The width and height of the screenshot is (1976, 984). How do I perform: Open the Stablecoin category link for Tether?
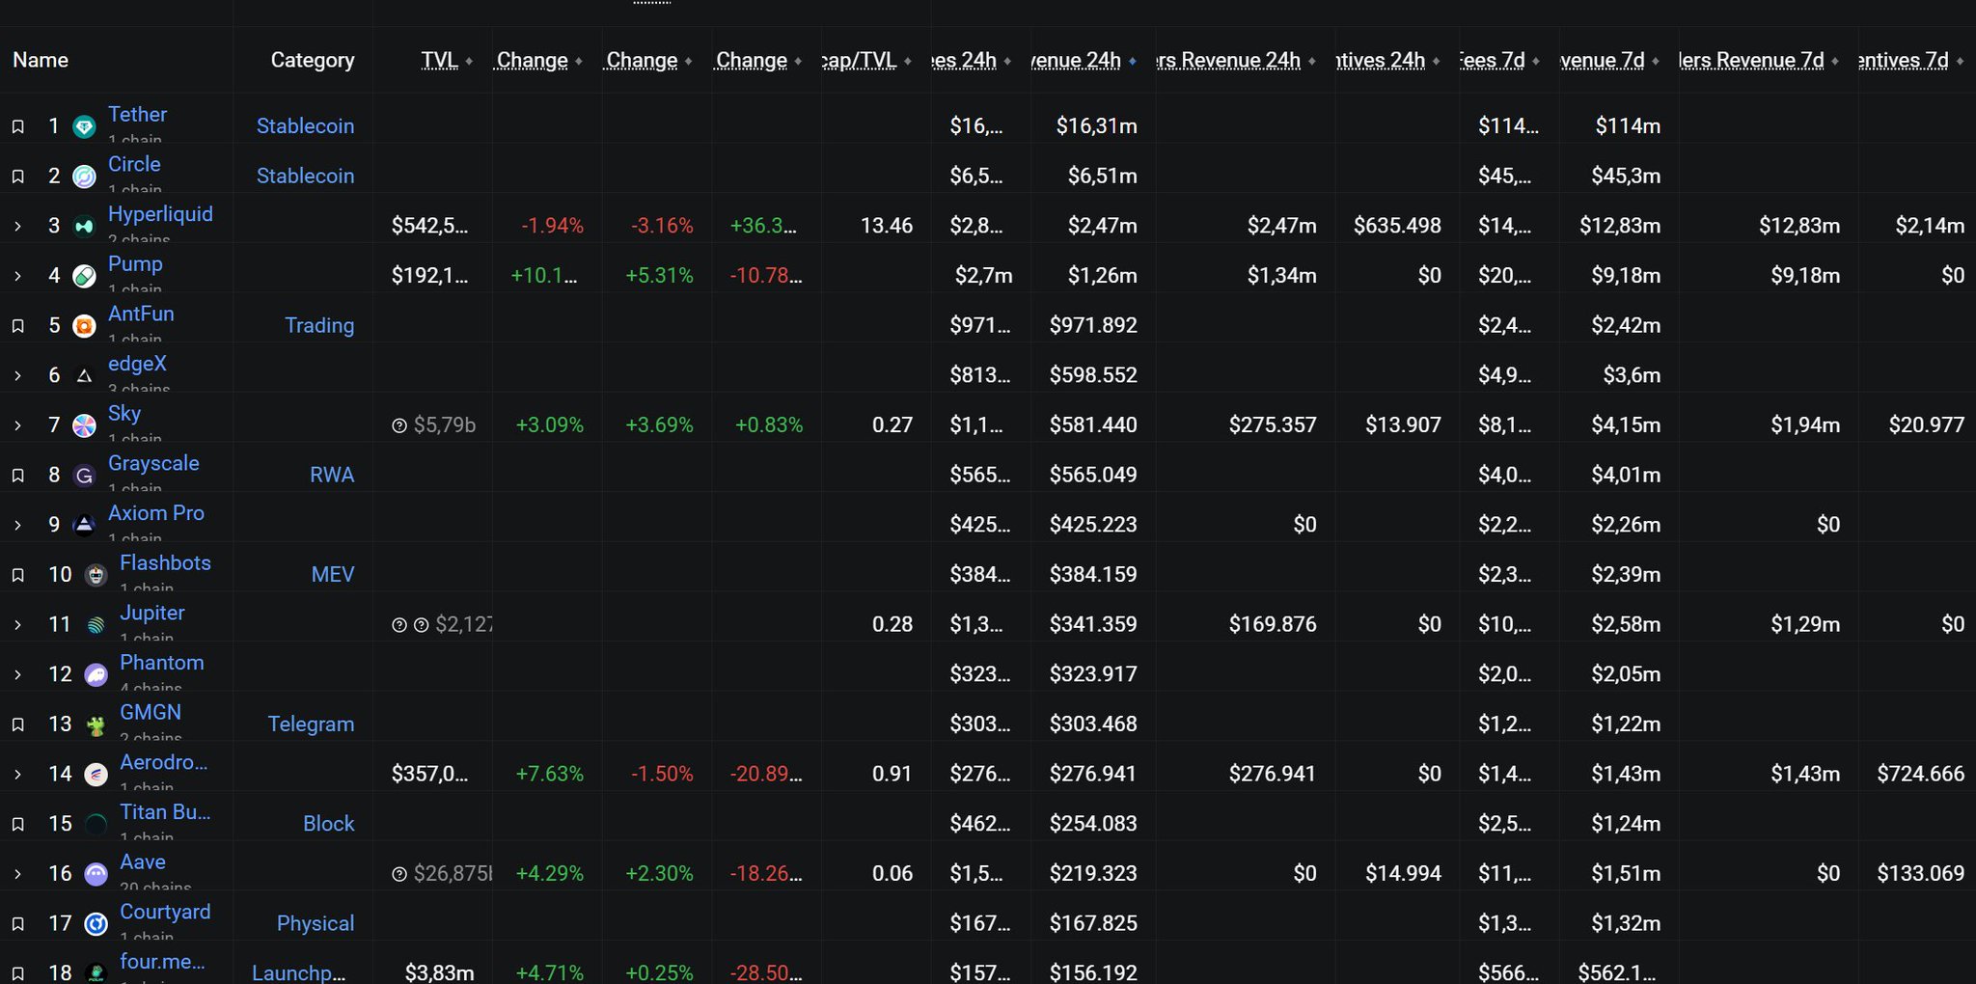(305, 126)
